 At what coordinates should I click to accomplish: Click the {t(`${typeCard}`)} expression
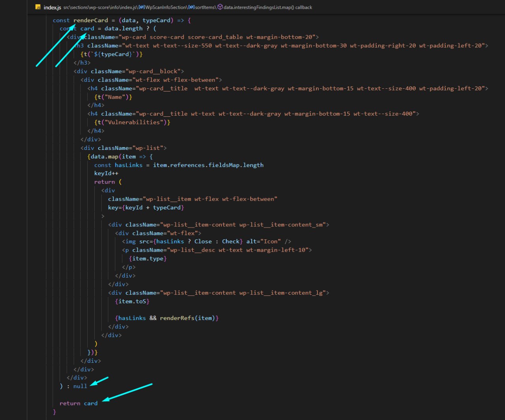tap(111, 54)
